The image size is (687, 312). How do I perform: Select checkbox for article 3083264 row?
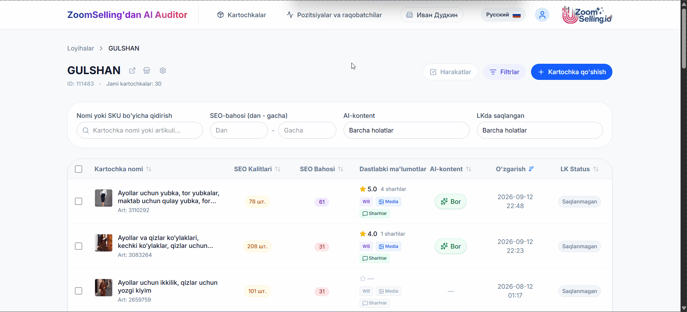(x=79, y=246)
